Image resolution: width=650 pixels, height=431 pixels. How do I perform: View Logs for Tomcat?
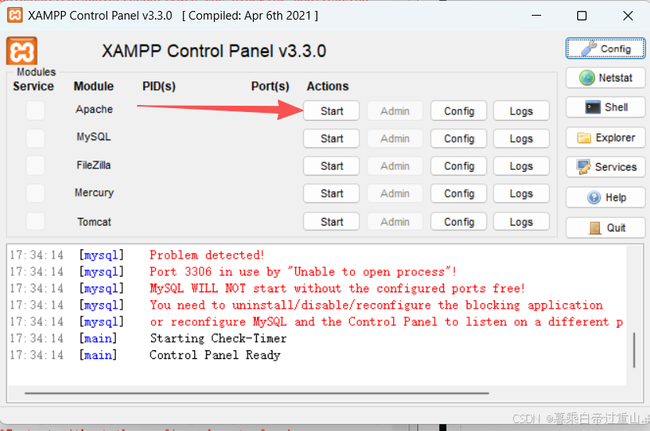point(521,222)
